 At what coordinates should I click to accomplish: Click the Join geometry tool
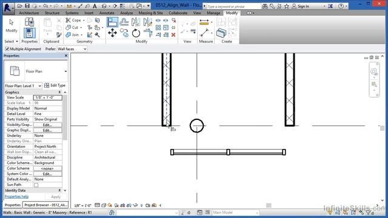[72, 35]
